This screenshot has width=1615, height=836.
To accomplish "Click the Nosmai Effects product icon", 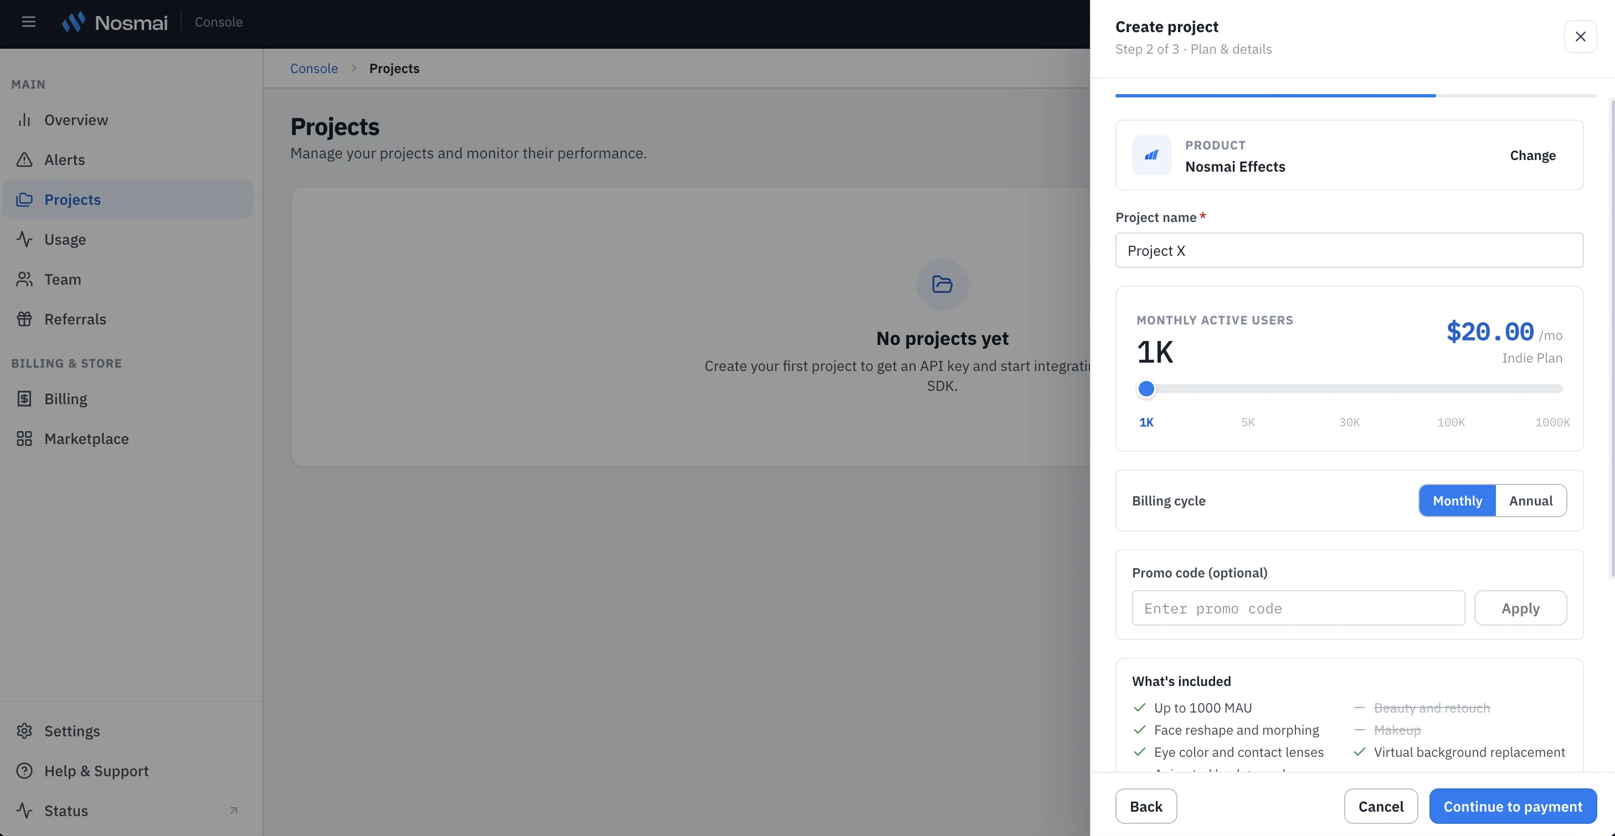I will tap(1151, 155).
